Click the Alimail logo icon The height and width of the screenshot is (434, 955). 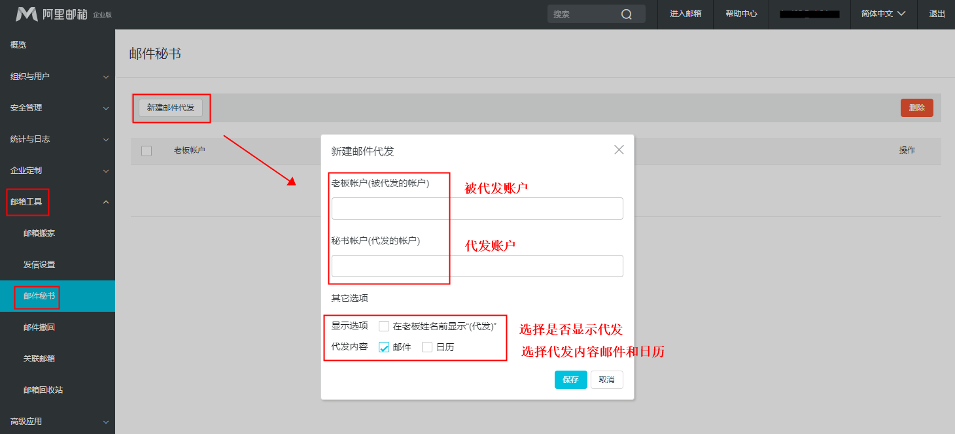point(26,14)
